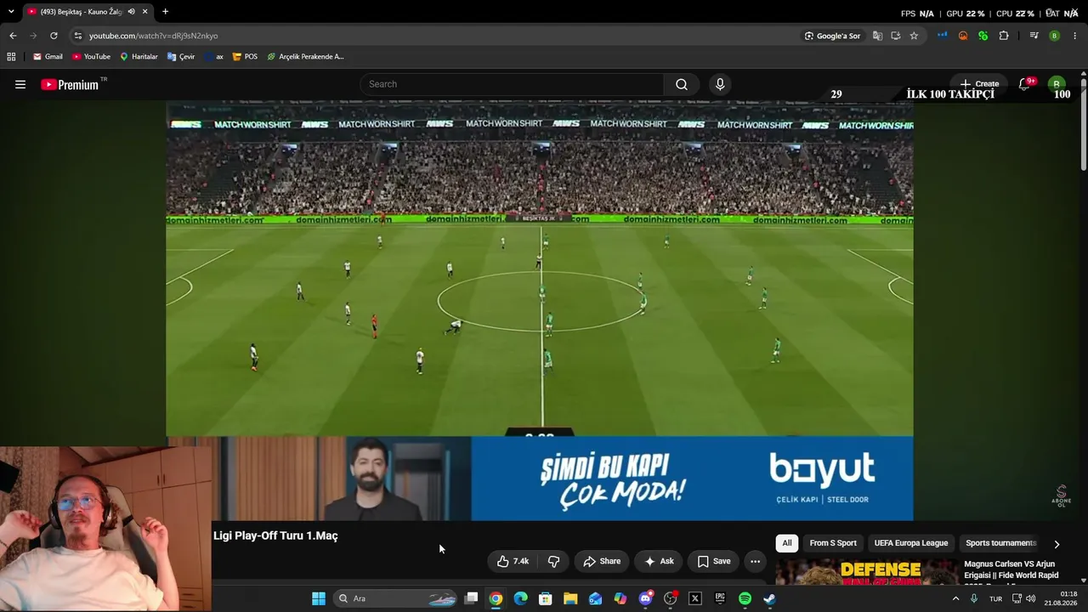
Task: Open the tab search dropdown arrow
Action: coord(11,12)
